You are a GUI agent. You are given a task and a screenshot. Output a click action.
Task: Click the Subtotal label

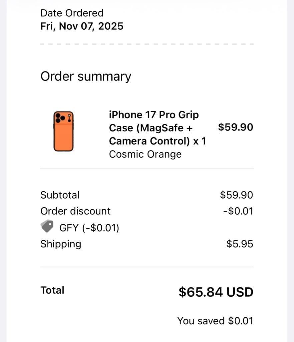pos(60,195)
